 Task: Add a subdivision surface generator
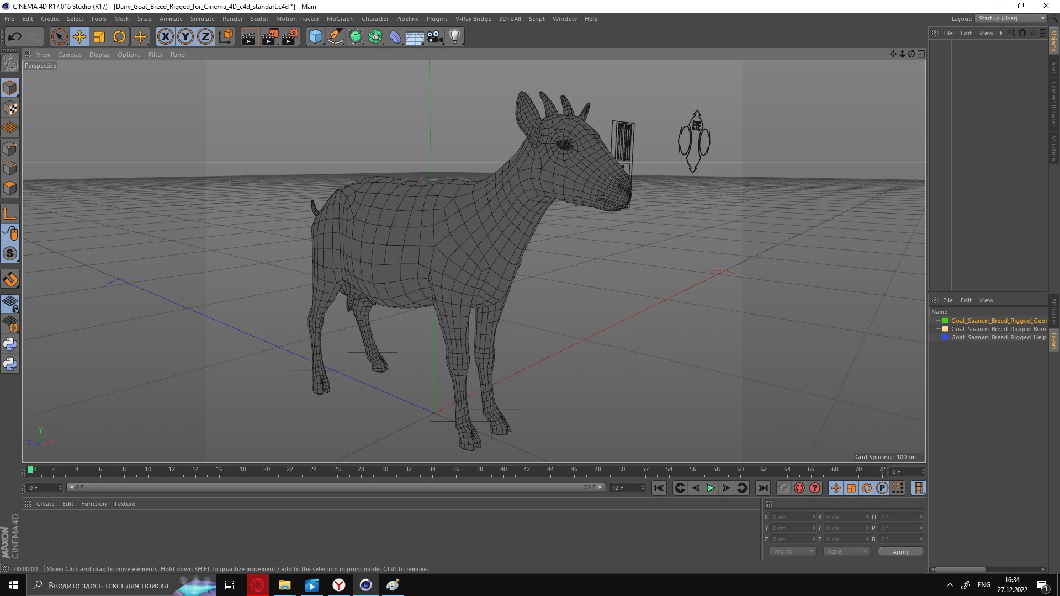pos(356,37)
